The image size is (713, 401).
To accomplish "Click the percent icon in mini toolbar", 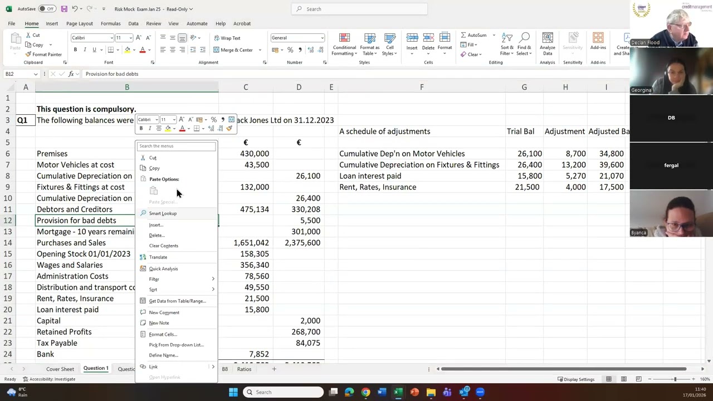I will 213,120.
